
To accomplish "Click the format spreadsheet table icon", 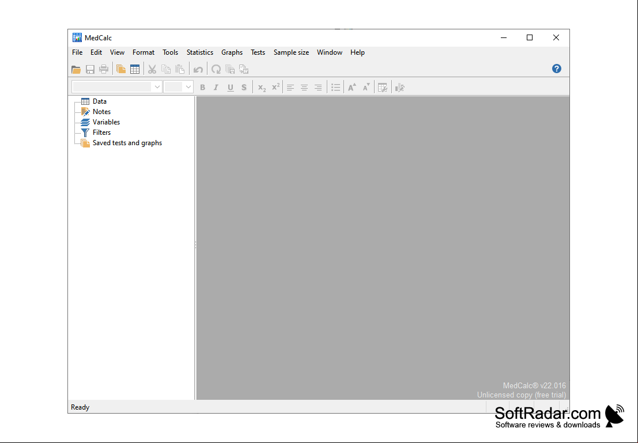I will pos(383,88).
